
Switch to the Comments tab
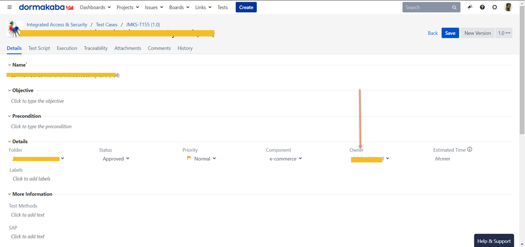click(x=159, y=48)
